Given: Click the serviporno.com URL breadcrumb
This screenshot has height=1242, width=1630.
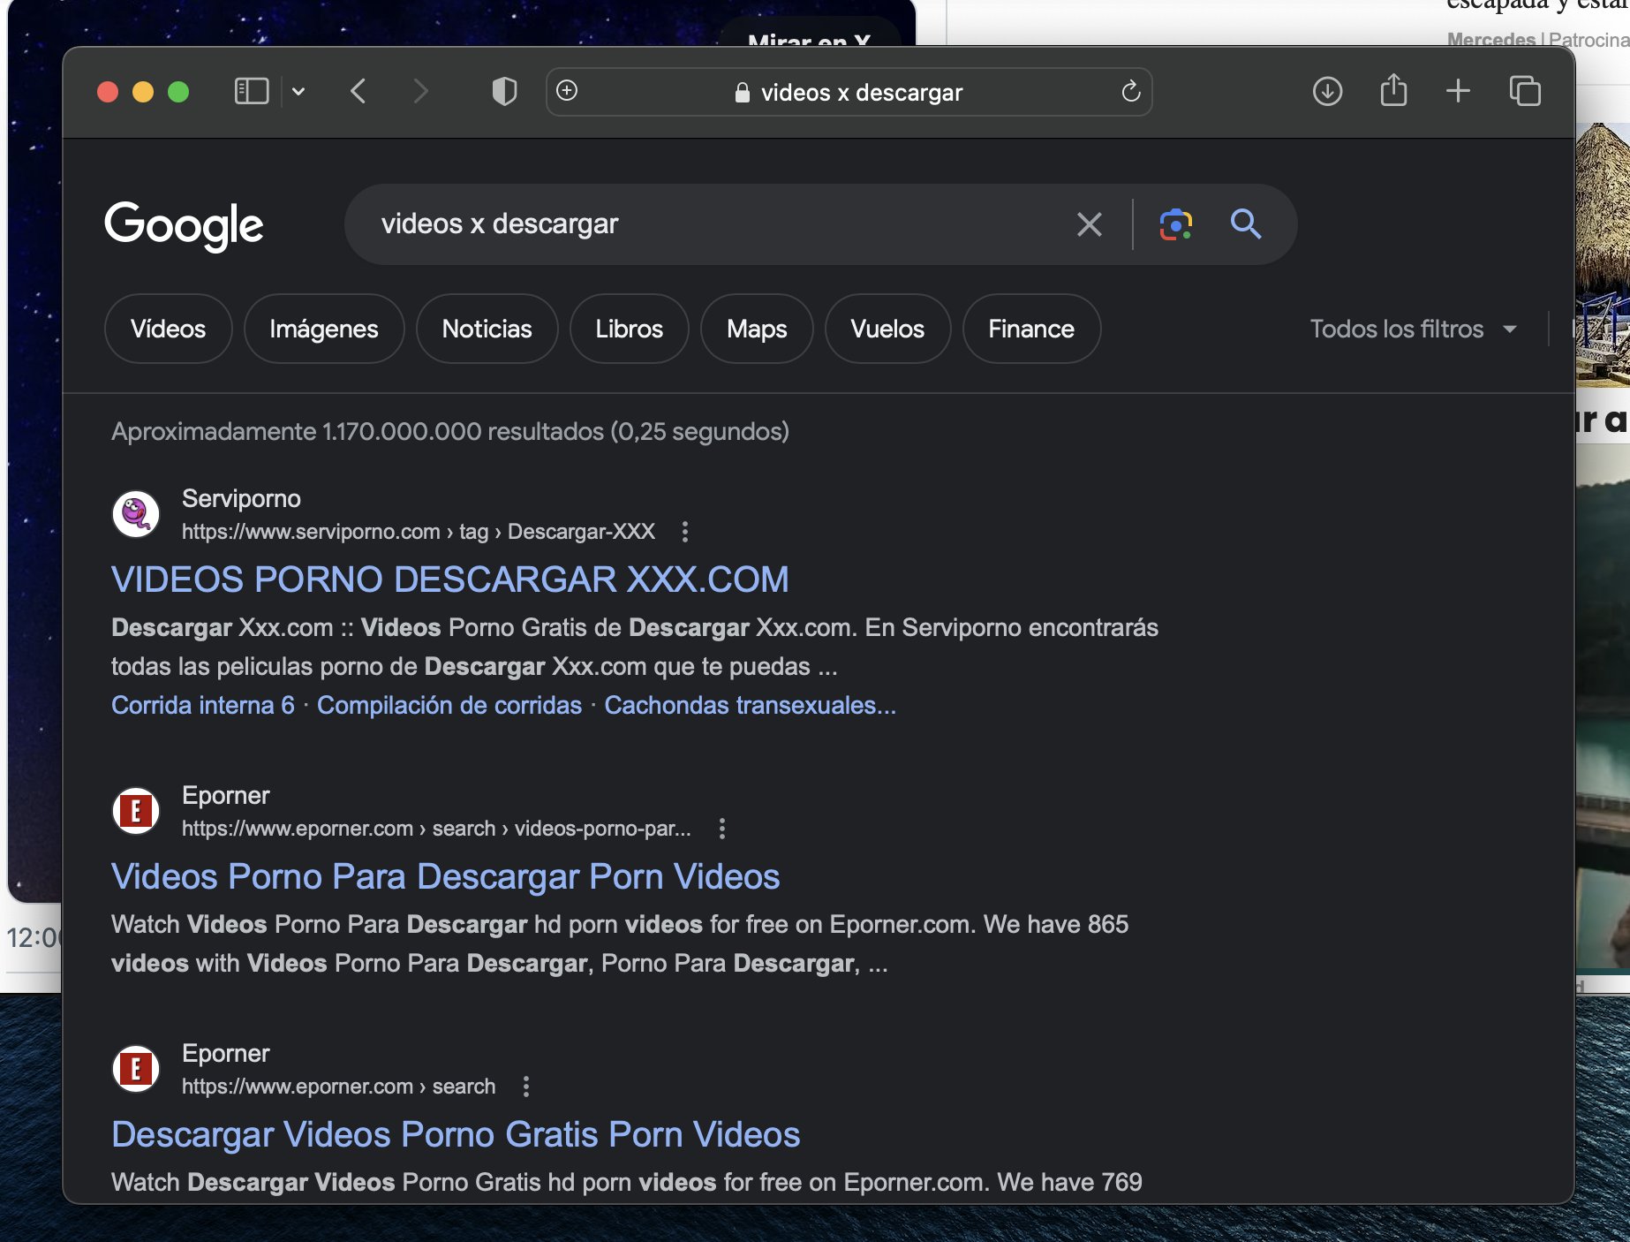Looking at the screenshot, I should point(419,531).
